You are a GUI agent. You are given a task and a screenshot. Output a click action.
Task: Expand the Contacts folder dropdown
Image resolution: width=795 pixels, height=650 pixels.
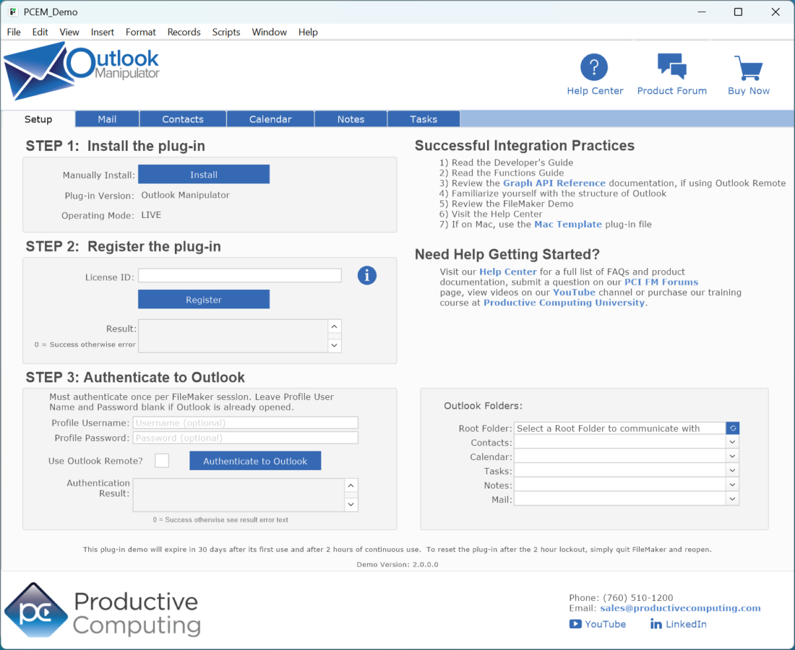tap(732, 442)
